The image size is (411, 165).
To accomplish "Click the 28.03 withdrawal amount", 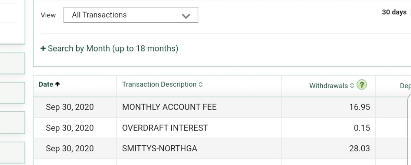I will tap(360, 149).
